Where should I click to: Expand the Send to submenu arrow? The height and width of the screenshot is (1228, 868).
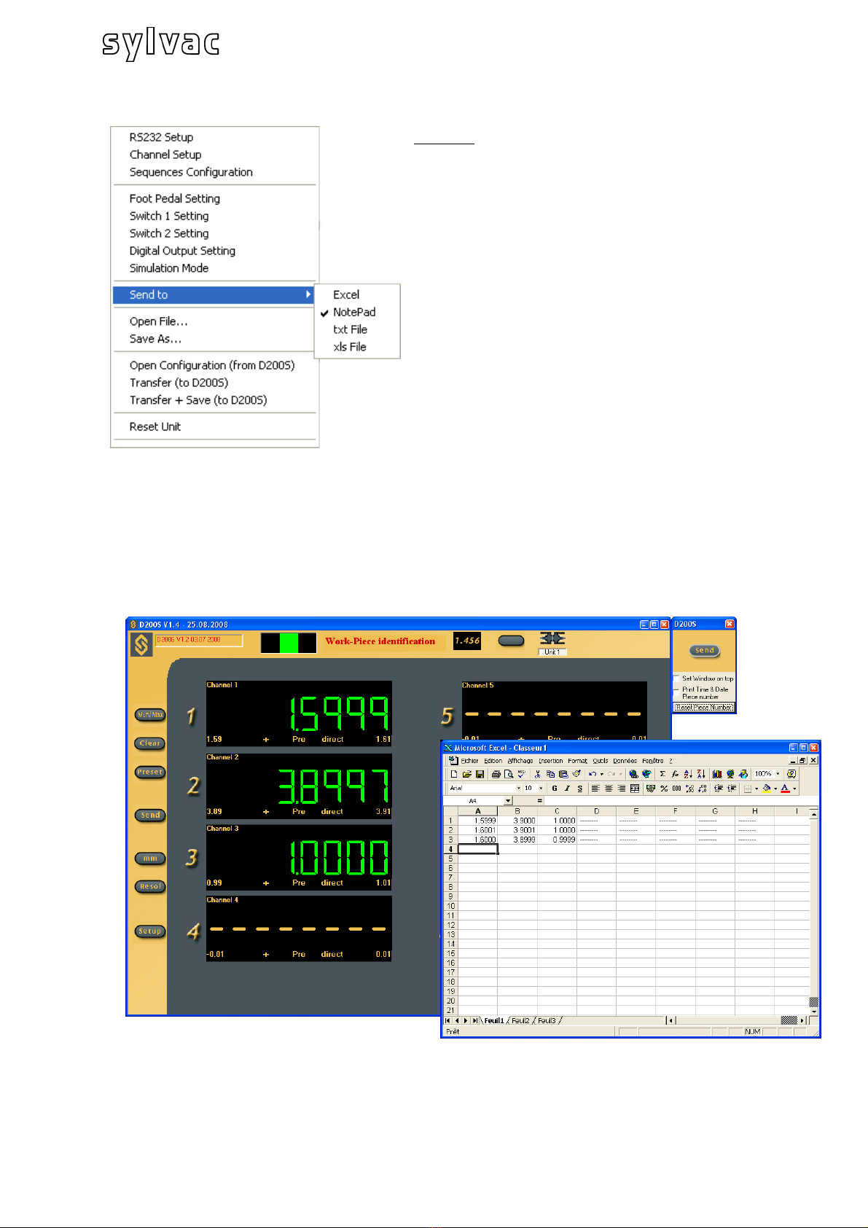pos(308,294)
